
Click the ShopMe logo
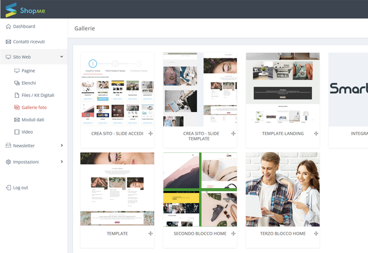point(25,10)
